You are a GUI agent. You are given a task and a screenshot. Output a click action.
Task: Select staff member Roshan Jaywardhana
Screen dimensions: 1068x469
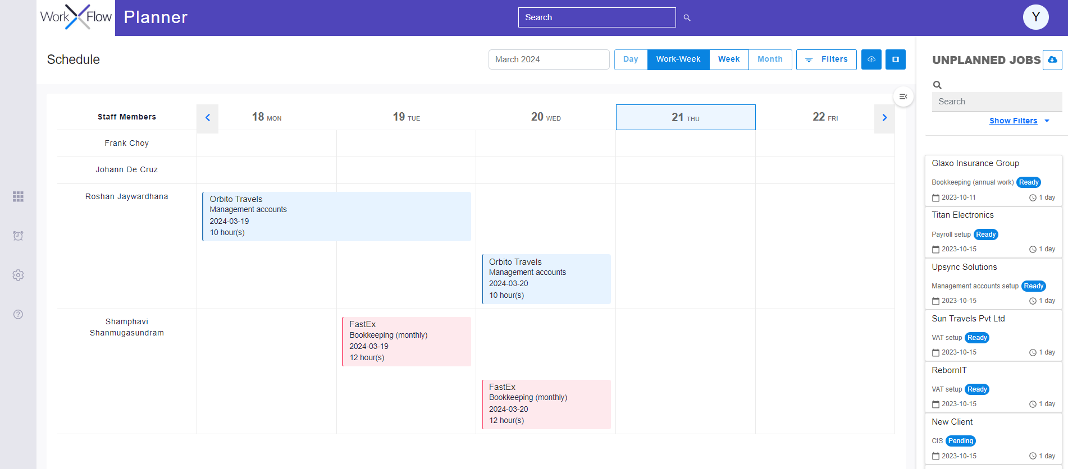(127, 197)
